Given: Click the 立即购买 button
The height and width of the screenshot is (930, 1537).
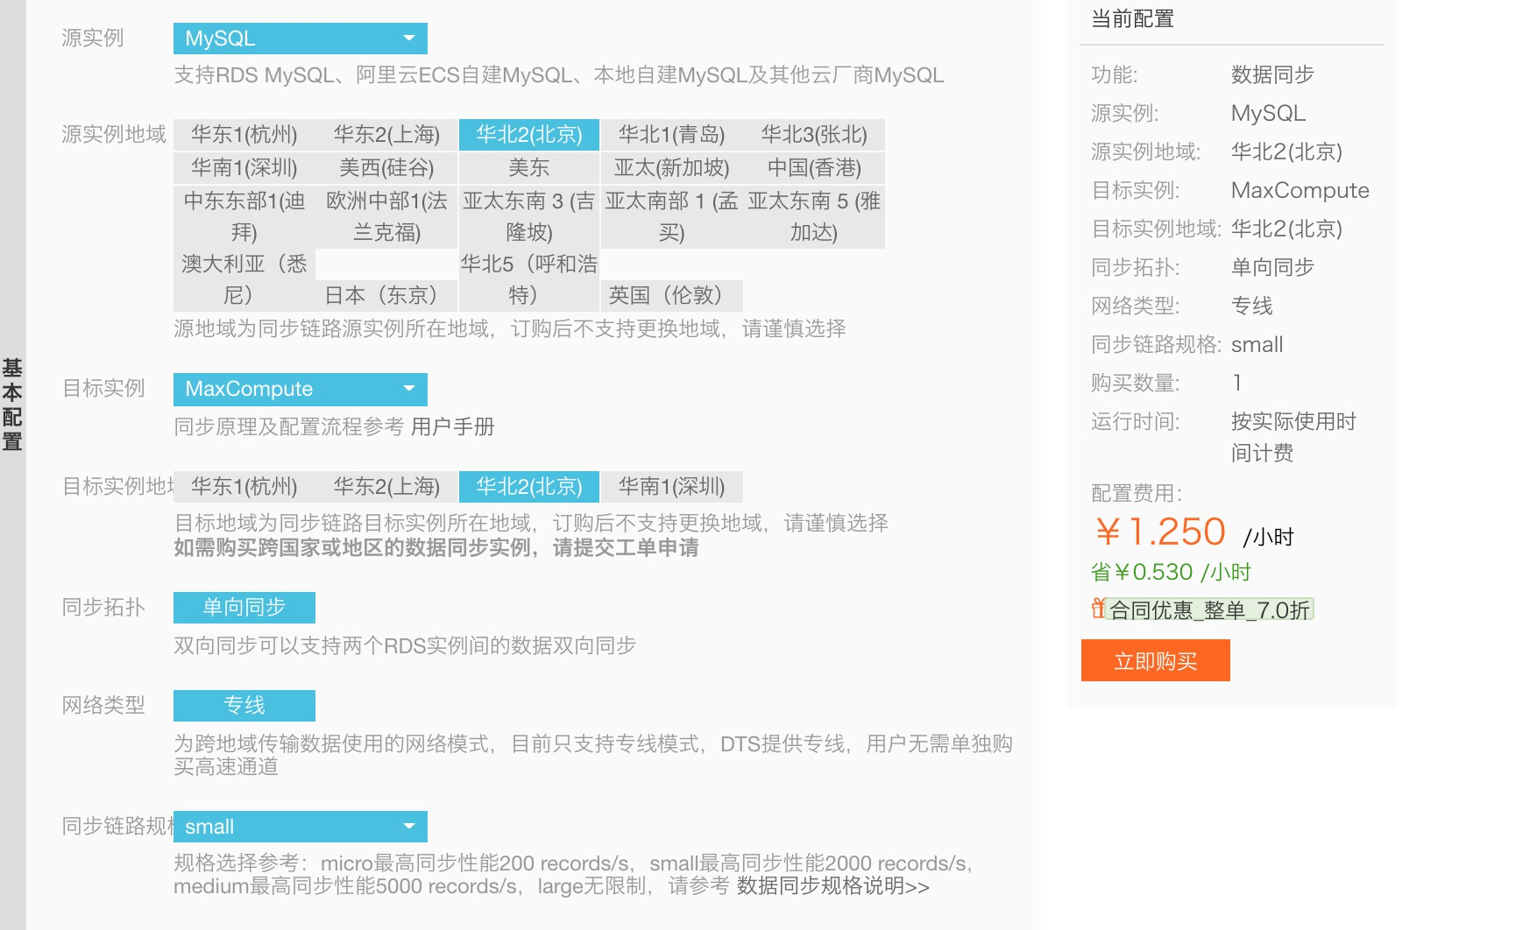Looking at the screenshot, I should pyautogui.click(x=1156, y=660).
